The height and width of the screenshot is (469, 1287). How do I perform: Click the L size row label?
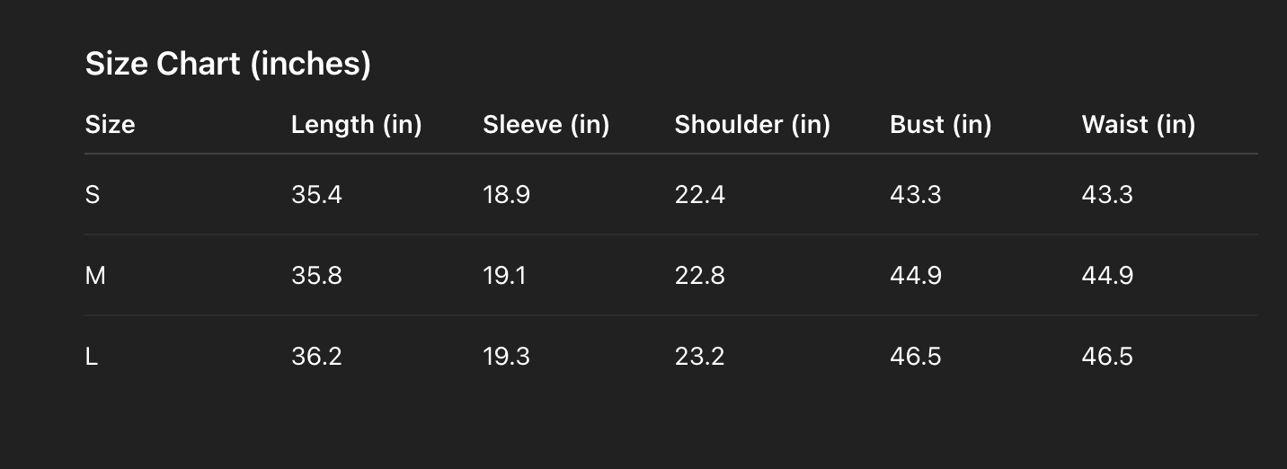pos(92,357)
